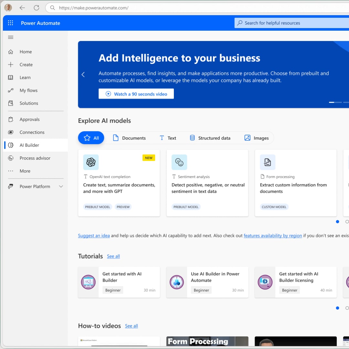
Task: Switch to the Documents model filter tab
Action: (129, 138)
